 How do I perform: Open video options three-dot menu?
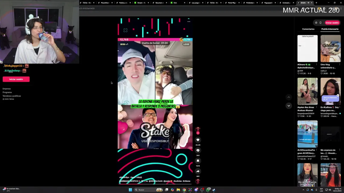pyautogui.click(x=189, y=21)
